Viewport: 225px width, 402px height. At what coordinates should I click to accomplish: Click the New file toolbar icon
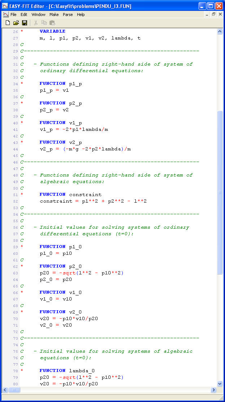point(8,23)
